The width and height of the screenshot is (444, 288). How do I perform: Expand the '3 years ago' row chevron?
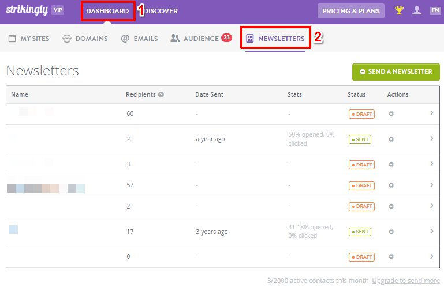pos(431,231)
